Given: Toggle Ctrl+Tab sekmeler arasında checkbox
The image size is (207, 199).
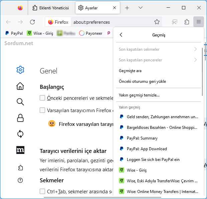Looking at the screenshot, I should click(x=42, y=191).
